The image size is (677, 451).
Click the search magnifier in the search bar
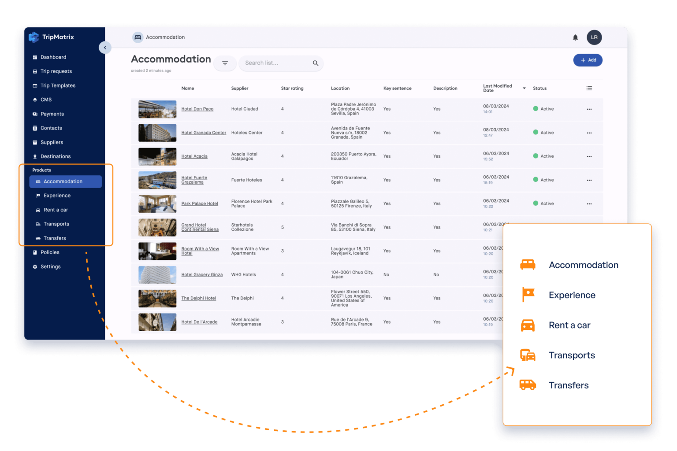tap(316, 63)
